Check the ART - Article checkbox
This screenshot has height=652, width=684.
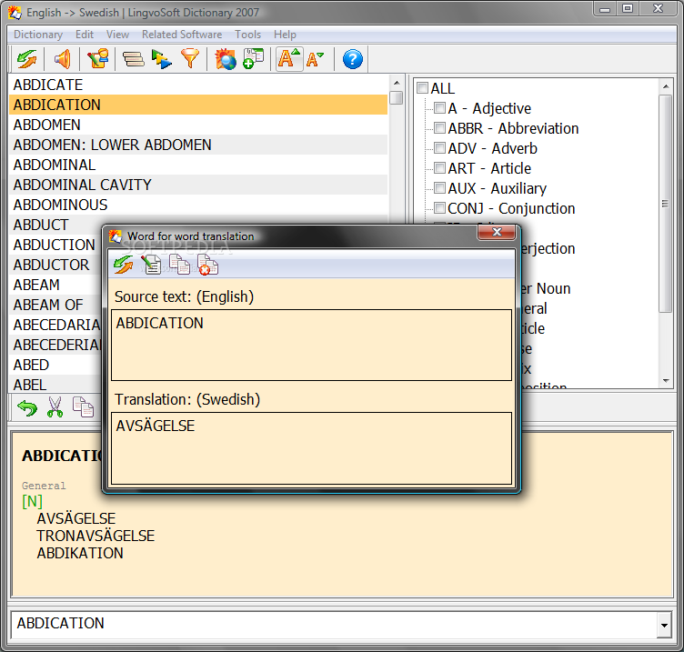439,168
